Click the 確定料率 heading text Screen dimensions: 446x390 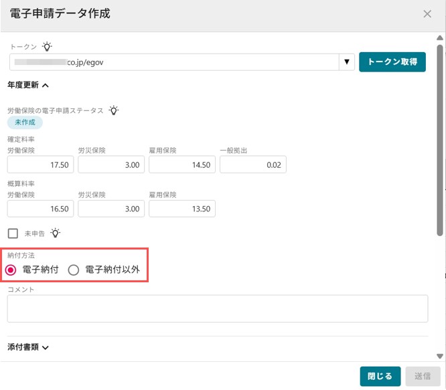[x=21, y=139]
